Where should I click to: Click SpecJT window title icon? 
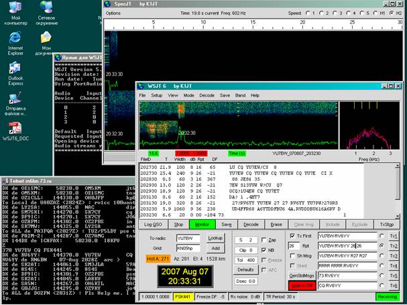click(x=108, y=4)
